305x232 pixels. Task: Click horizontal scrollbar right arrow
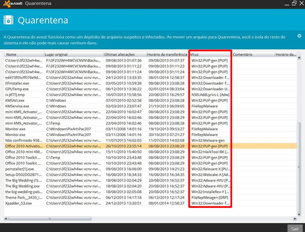(x=295, y=219)
